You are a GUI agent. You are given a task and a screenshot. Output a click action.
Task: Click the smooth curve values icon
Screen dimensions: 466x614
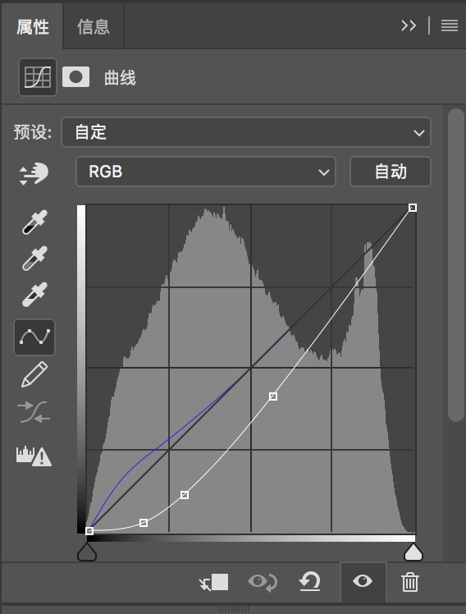pos(34,412)
